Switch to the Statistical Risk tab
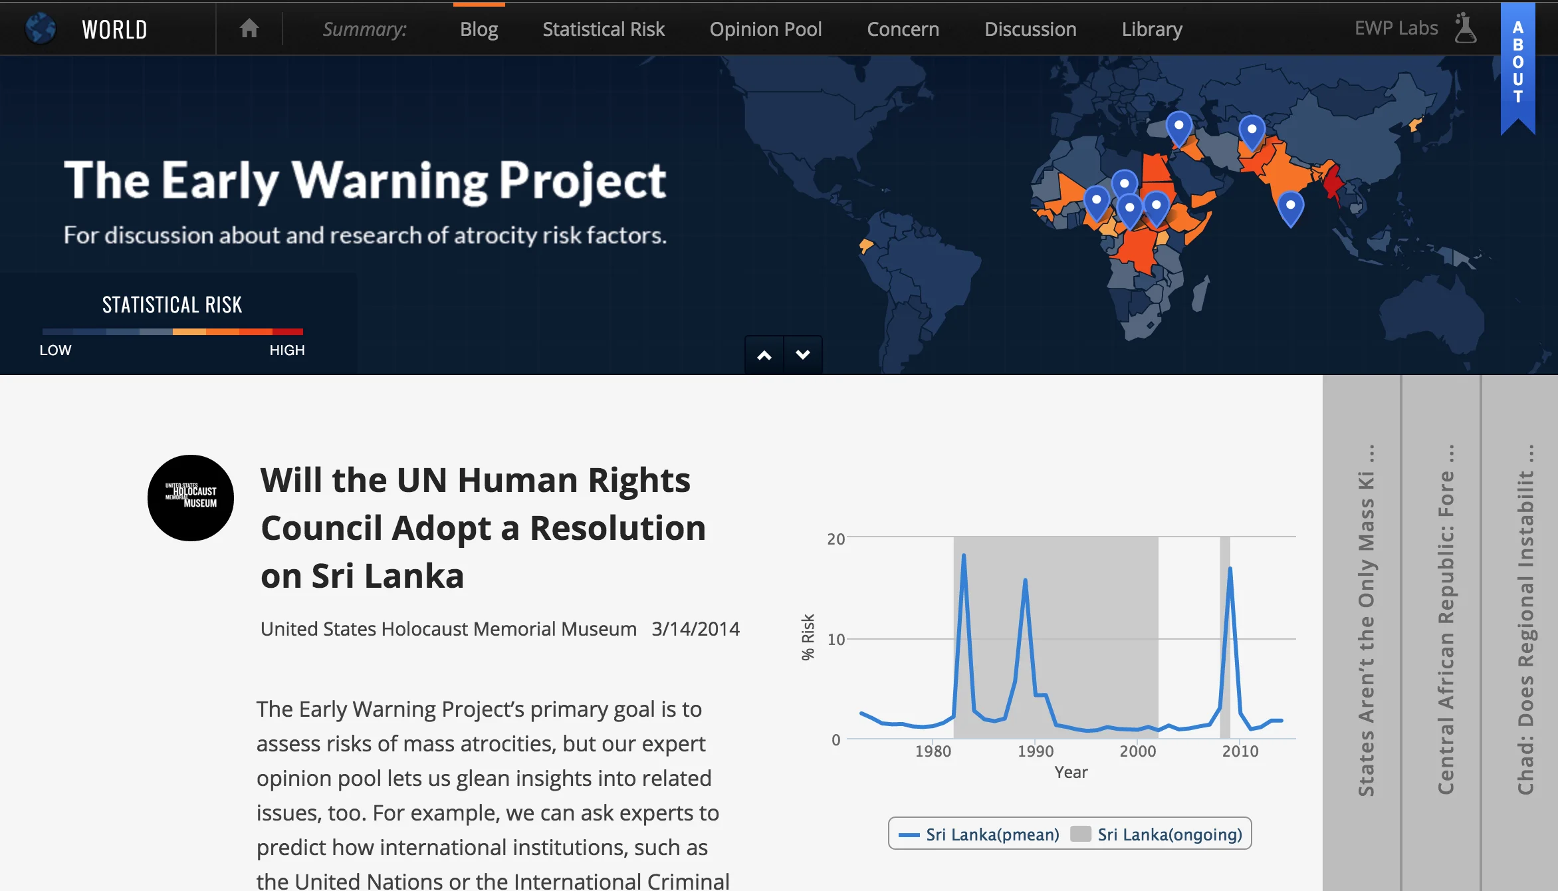 coord(603,28)
